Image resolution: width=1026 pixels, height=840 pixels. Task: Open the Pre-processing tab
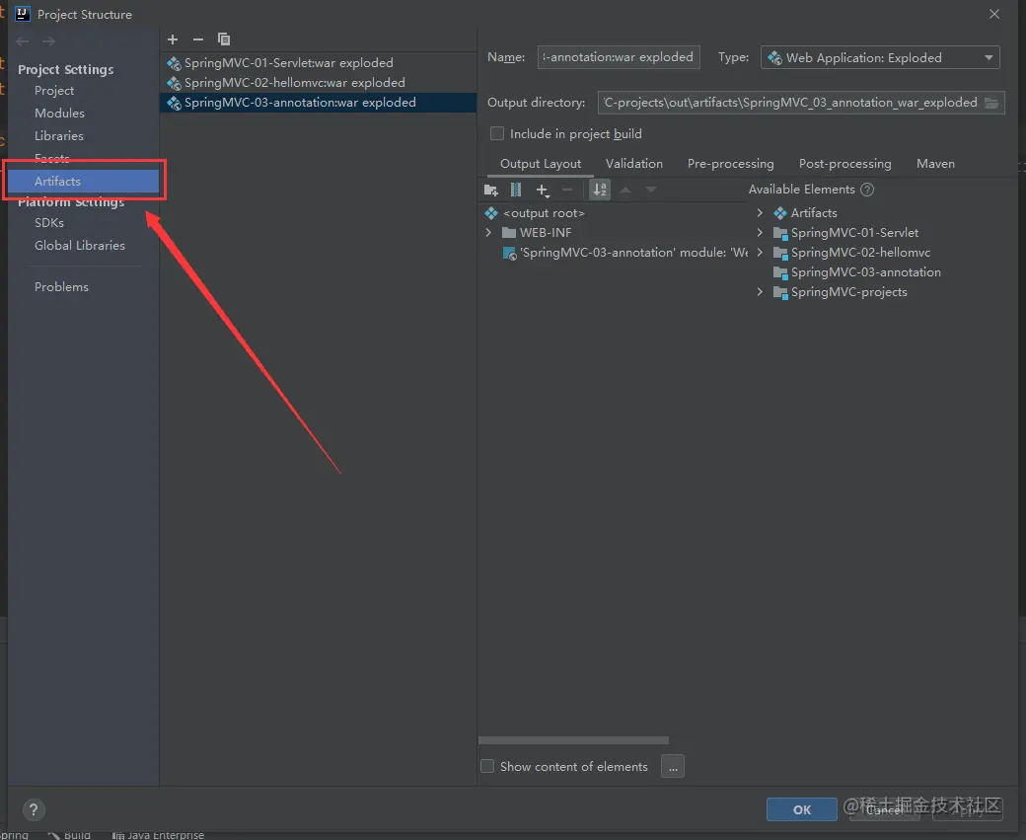(x=730, y=164)
